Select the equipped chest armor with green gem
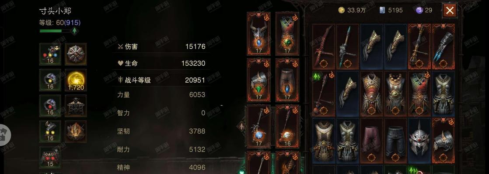 pos(287,33)
